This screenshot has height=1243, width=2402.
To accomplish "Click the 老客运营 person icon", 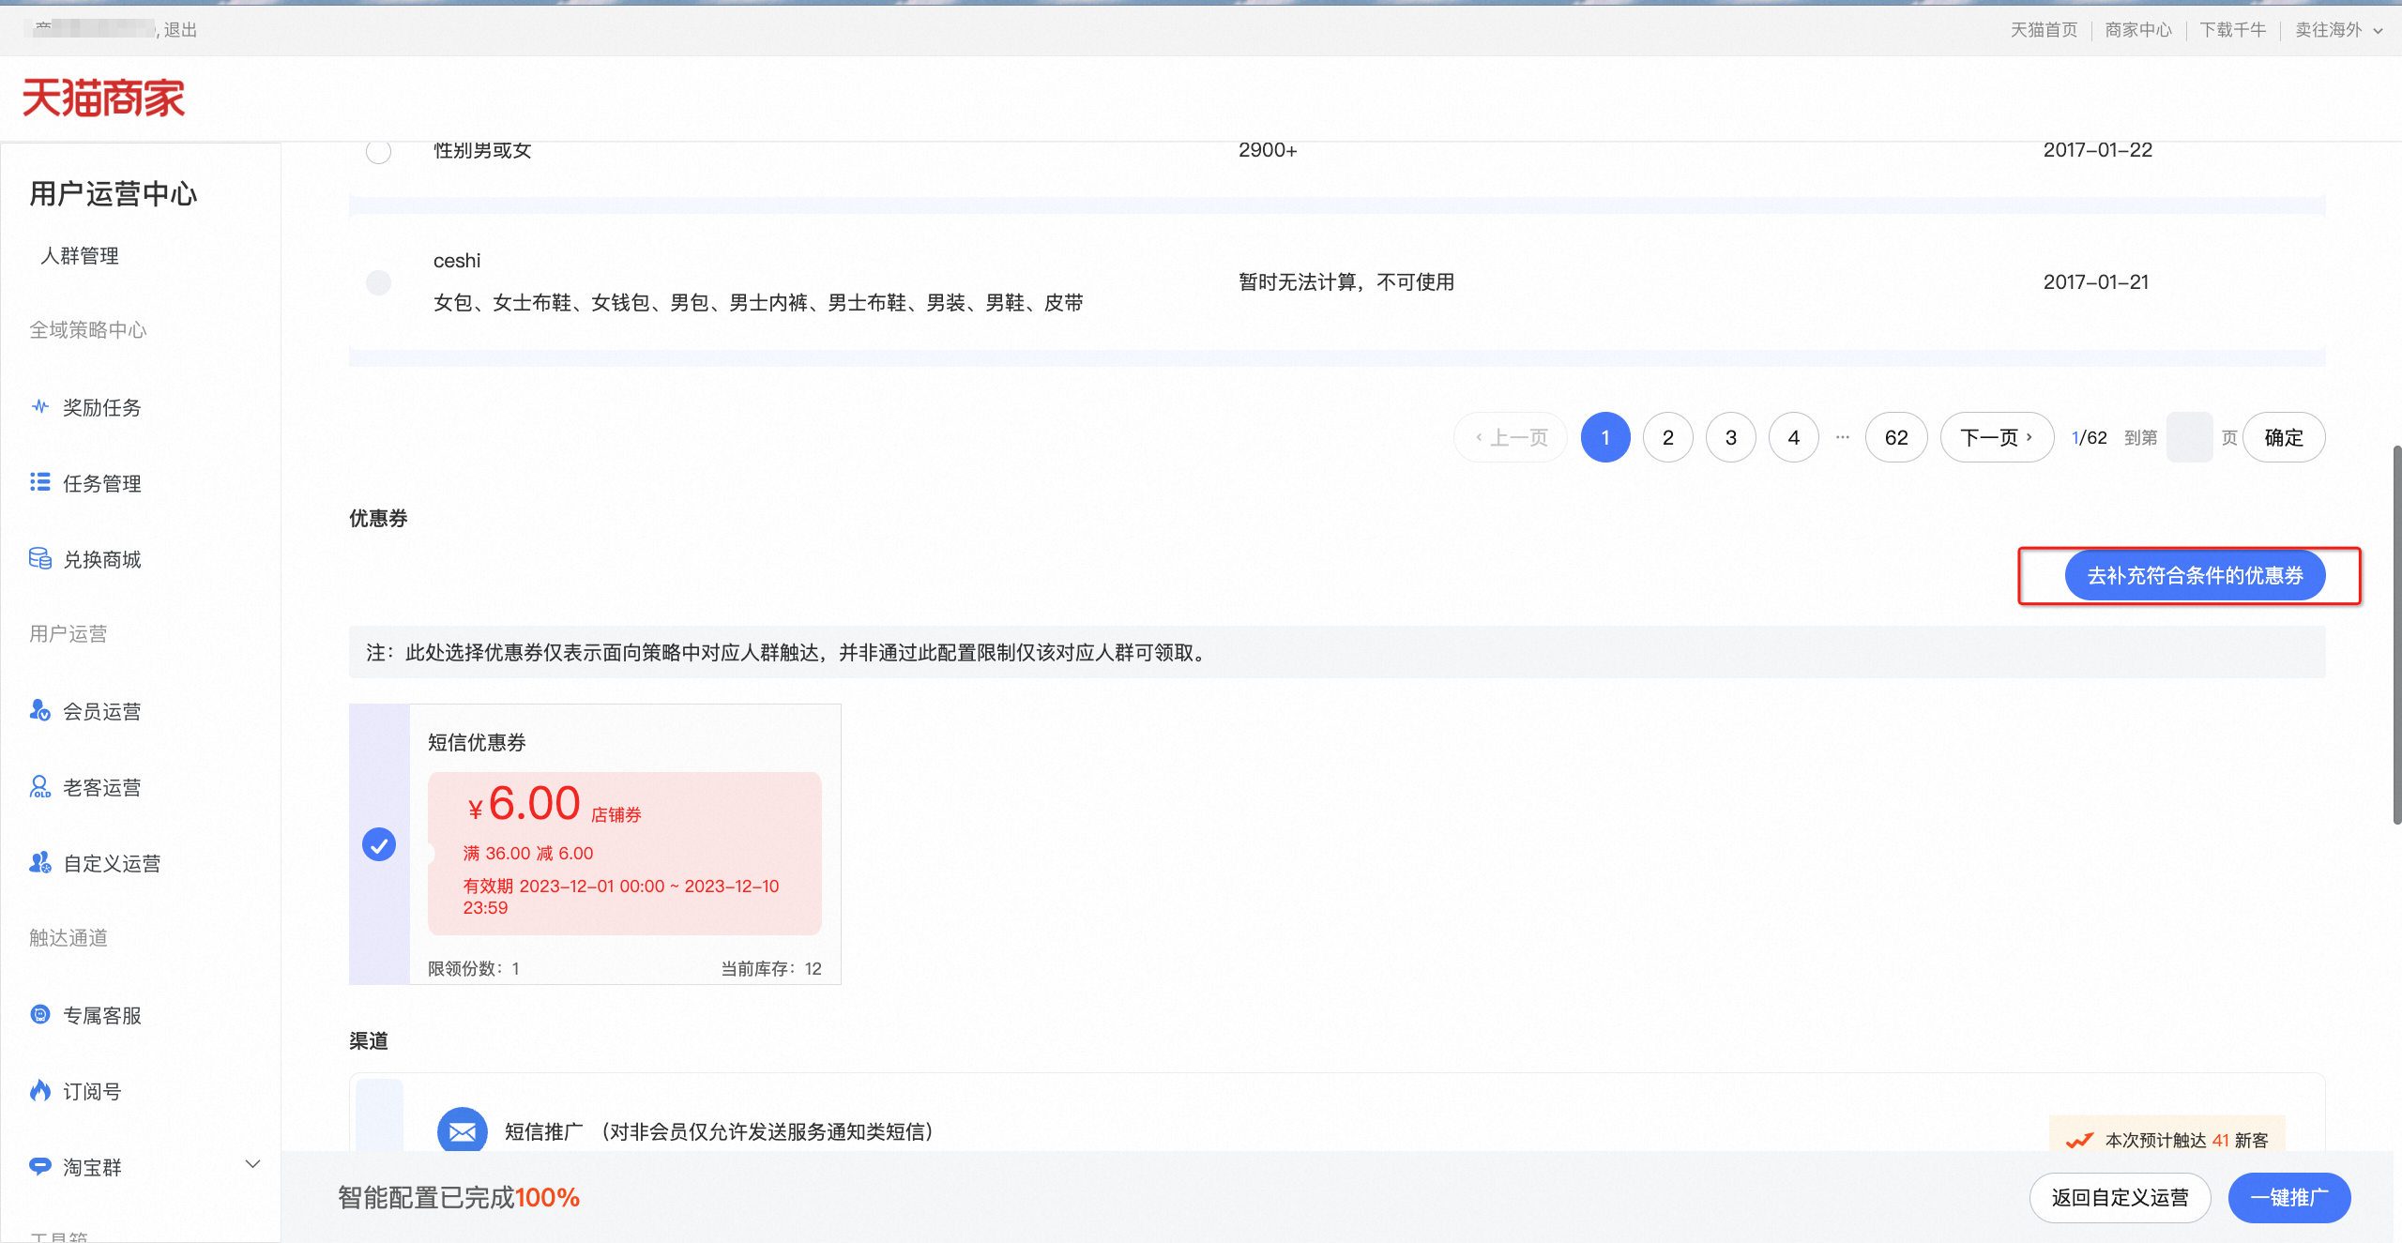I will (40, 786).
